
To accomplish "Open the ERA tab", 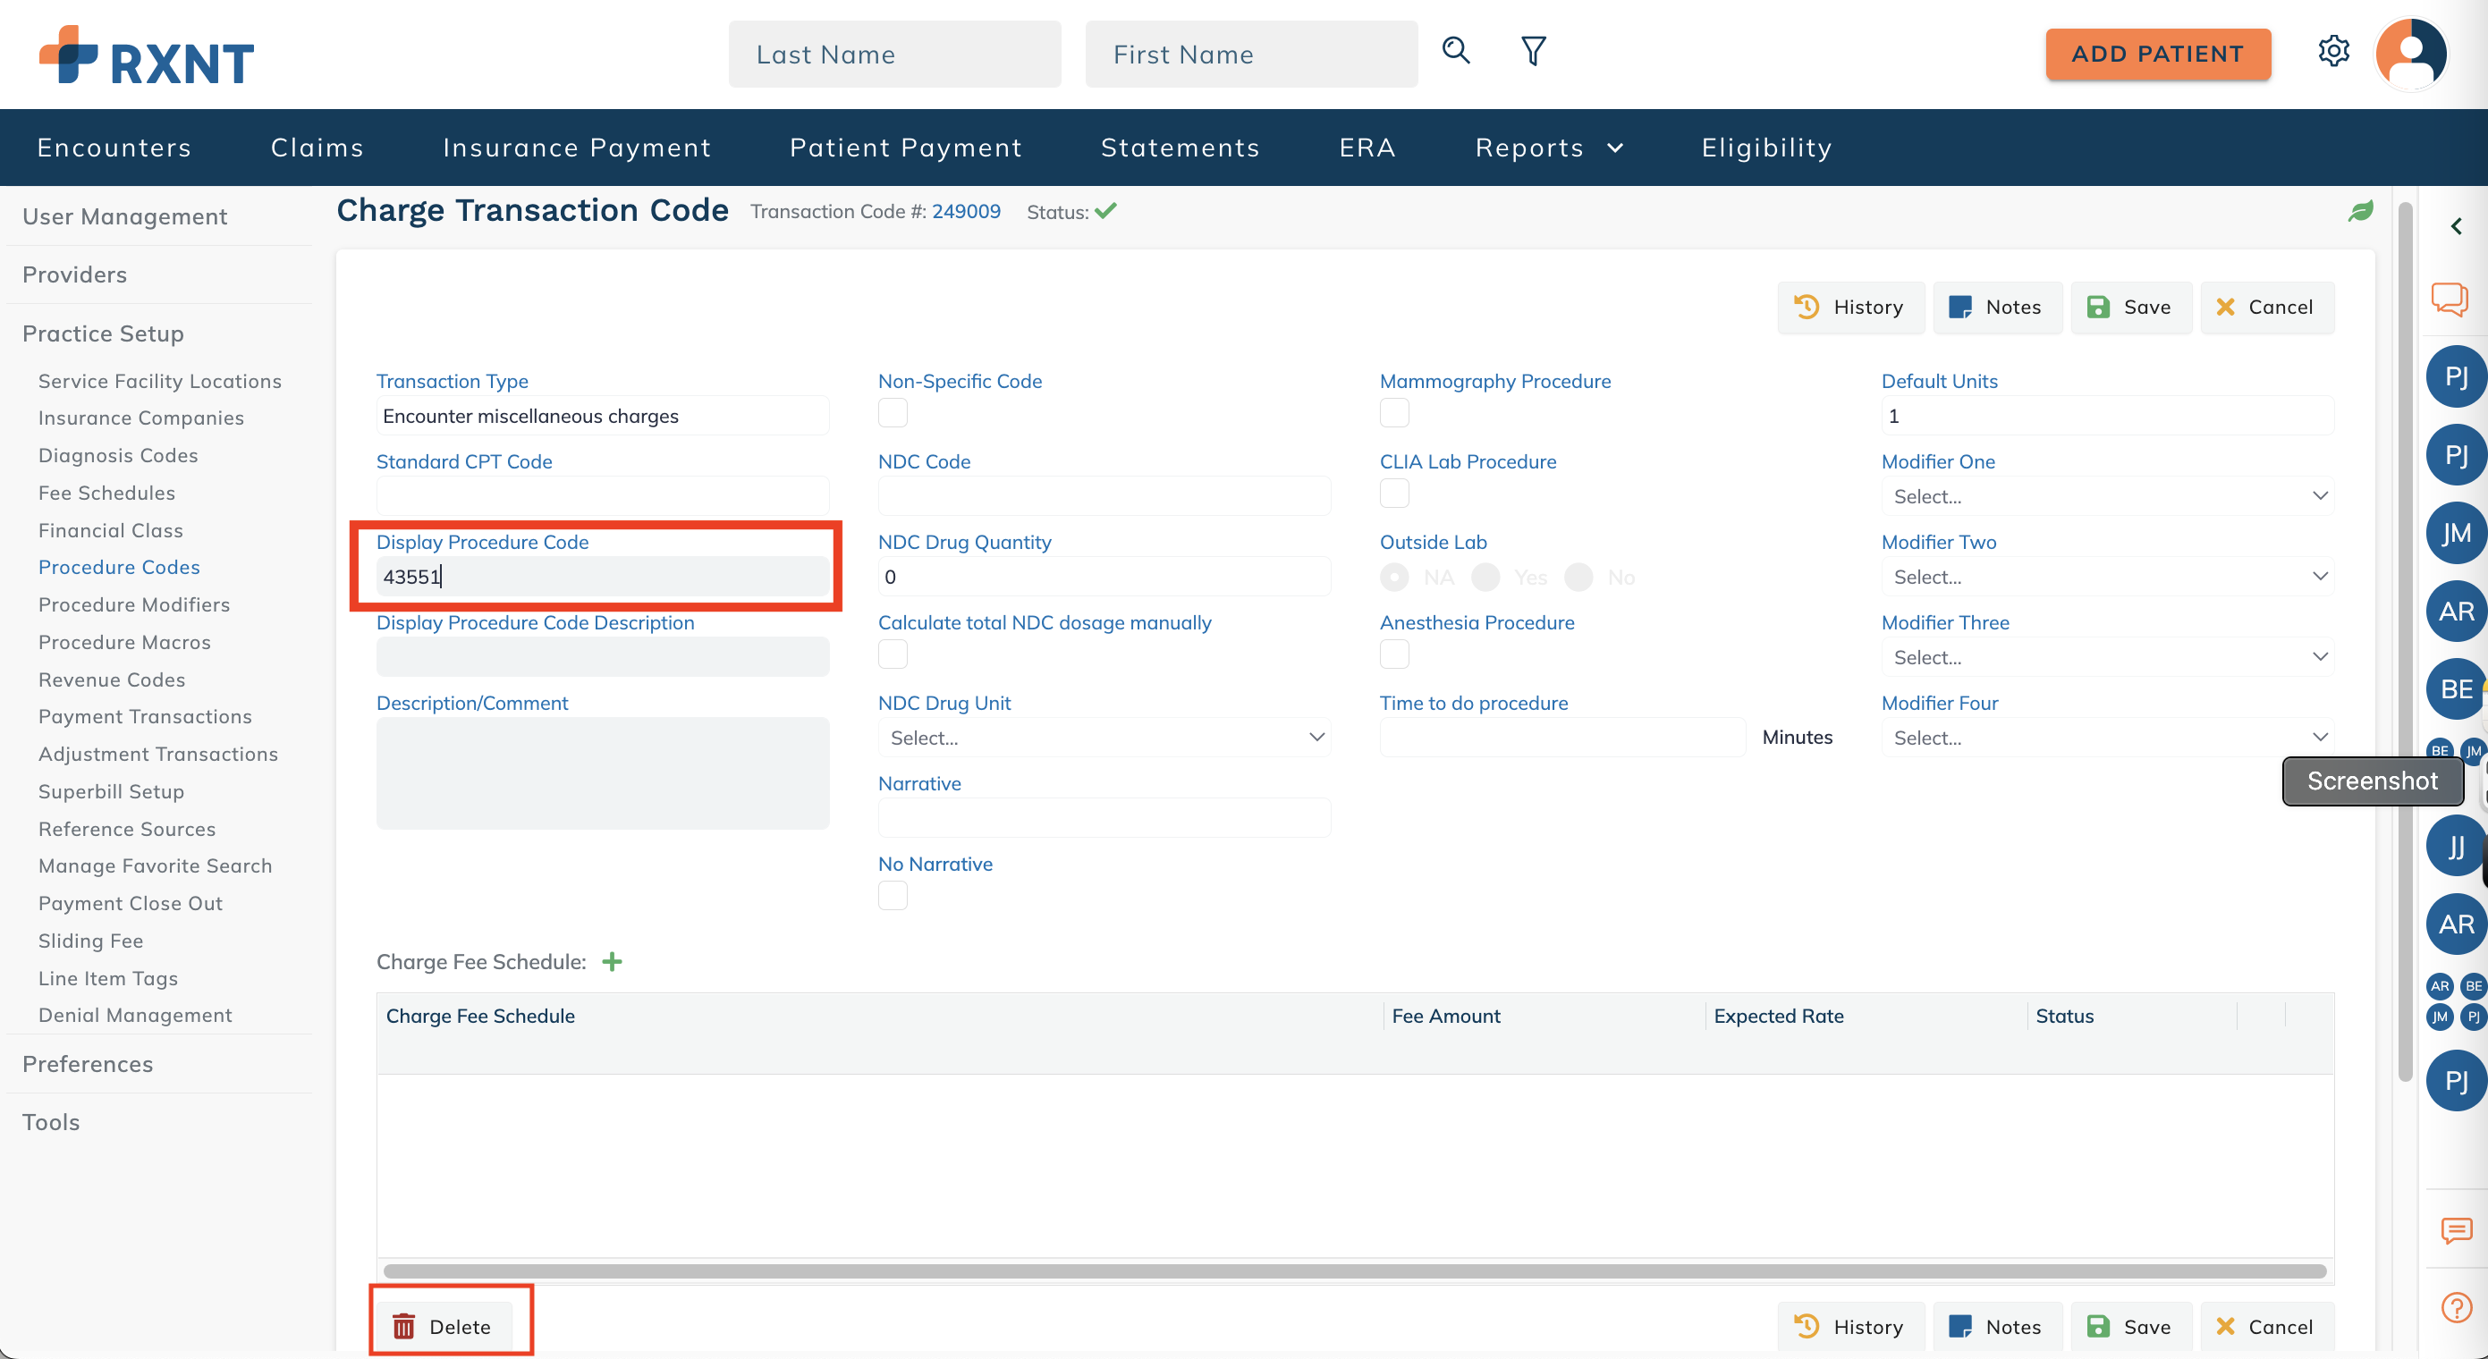I will [1367, 148].
